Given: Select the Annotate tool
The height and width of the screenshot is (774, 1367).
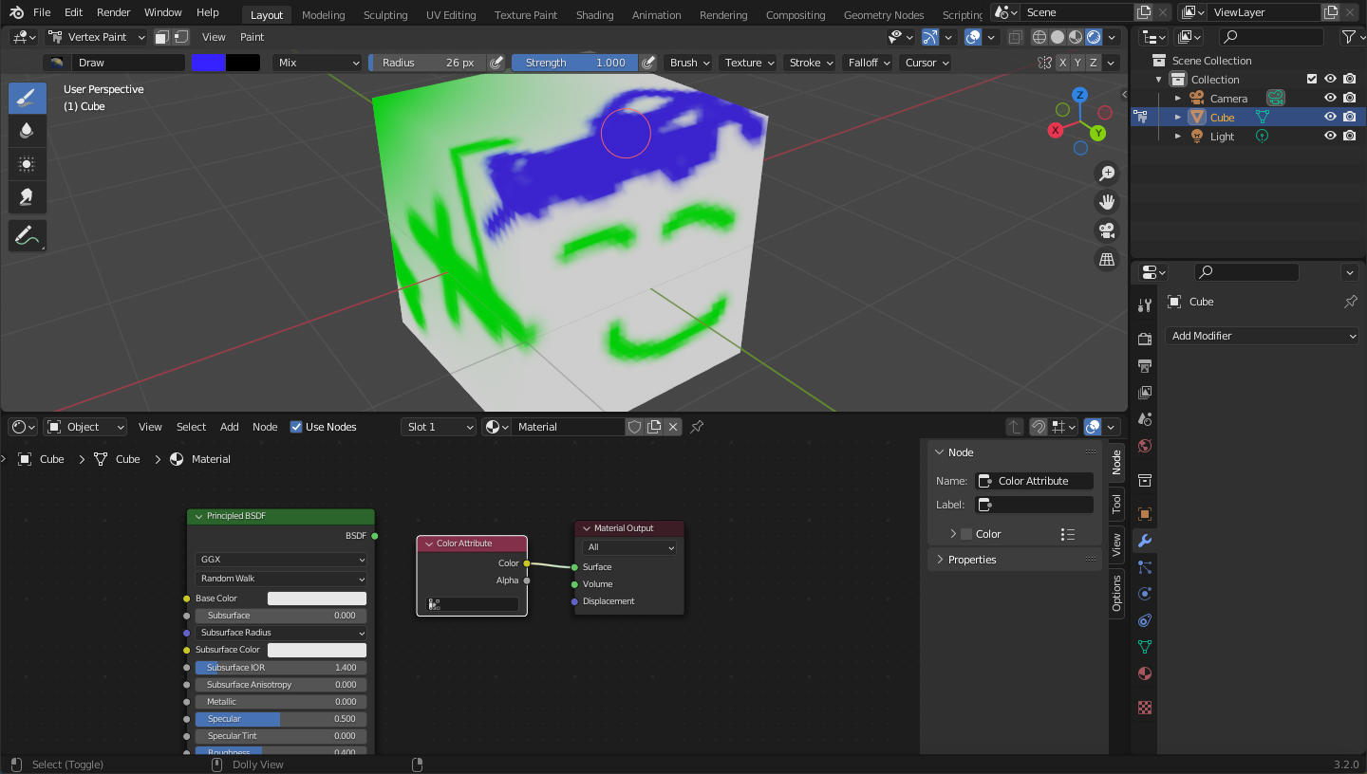Looking at the screenshot, I should 28,235.
